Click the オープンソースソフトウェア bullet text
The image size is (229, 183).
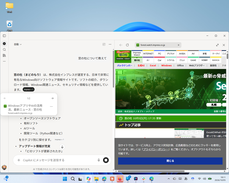tap(42, 118)
